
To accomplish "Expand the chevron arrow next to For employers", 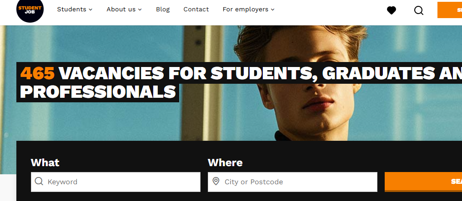I will 273,10.
